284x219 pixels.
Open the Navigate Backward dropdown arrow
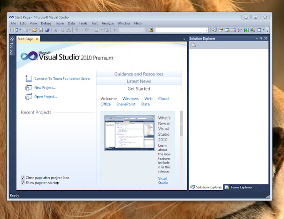click(x=102, y=30)
